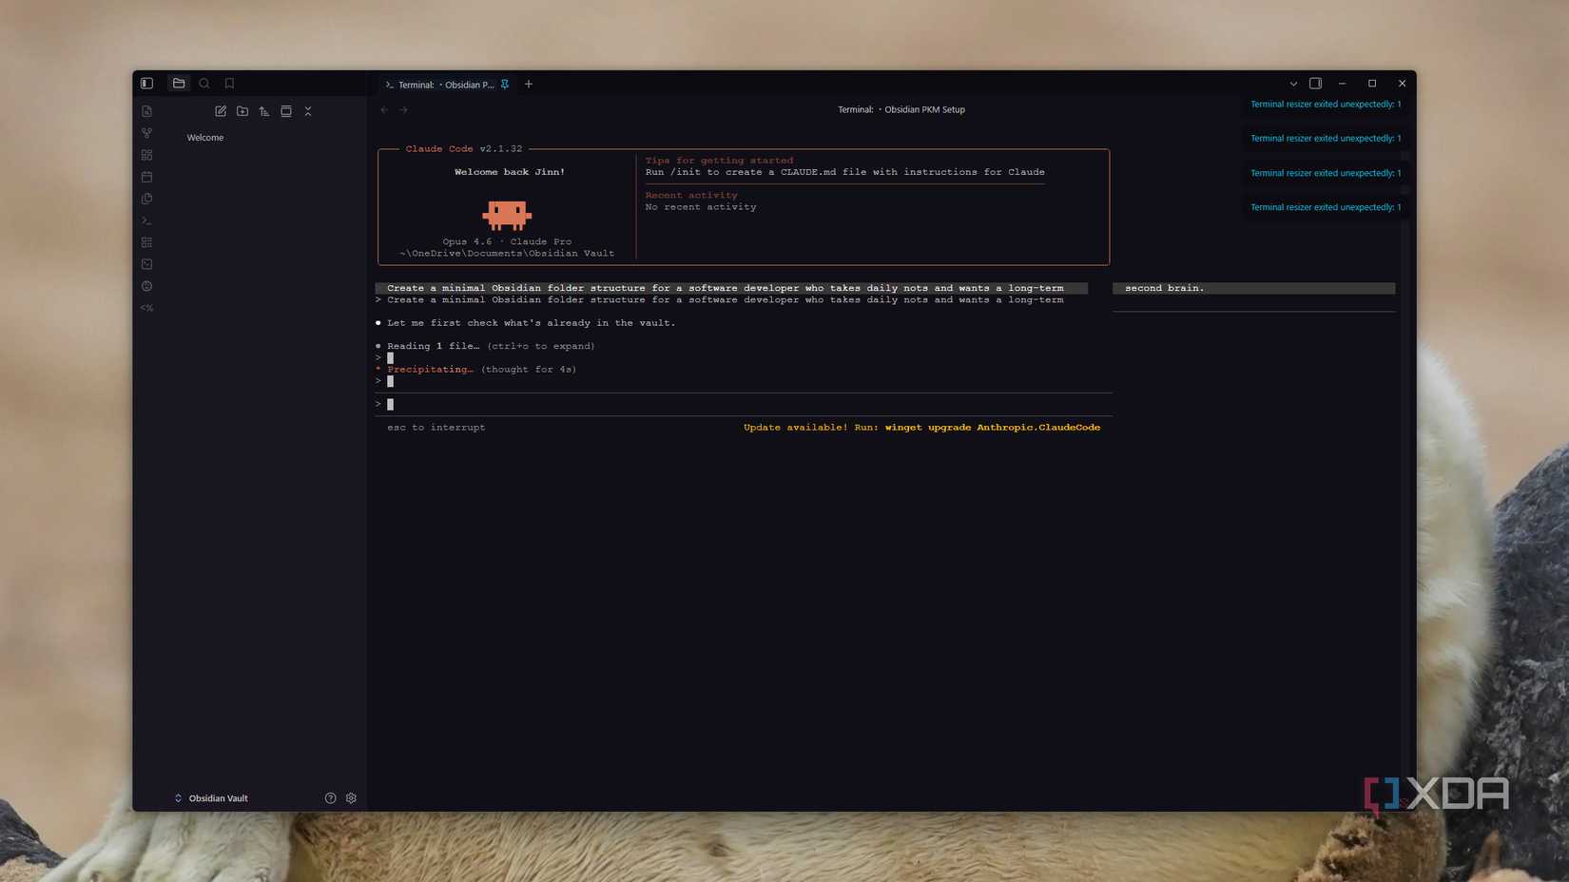Unpin the Terminal tab
1569x882 pixels.
(505, 85)
